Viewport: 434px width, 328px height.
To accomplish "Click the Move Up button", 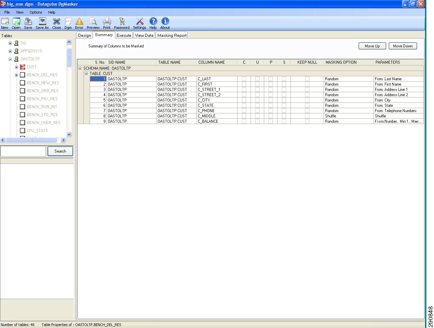I will click(372, 46).
